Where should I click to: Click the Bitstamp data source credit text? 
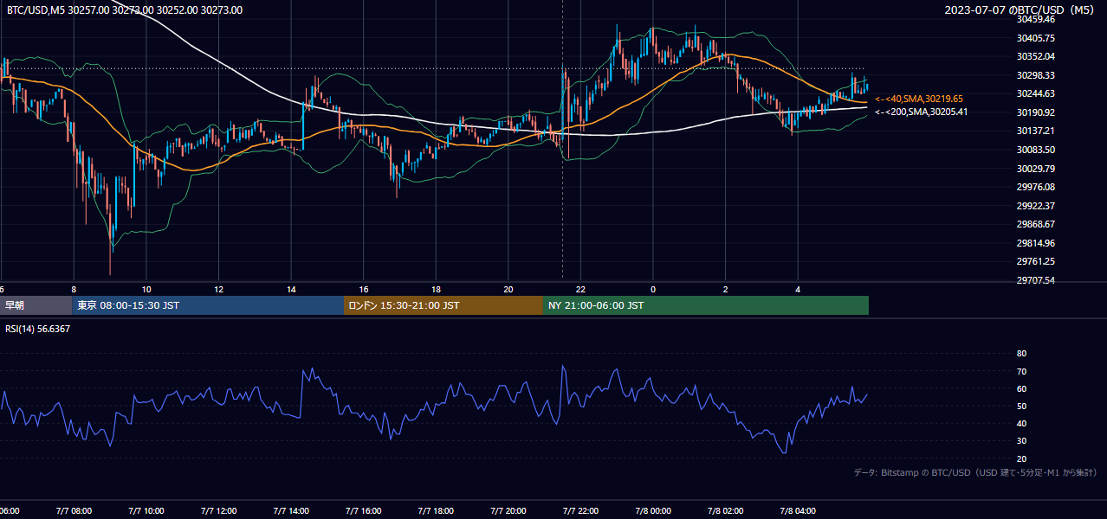pos(976,472)
